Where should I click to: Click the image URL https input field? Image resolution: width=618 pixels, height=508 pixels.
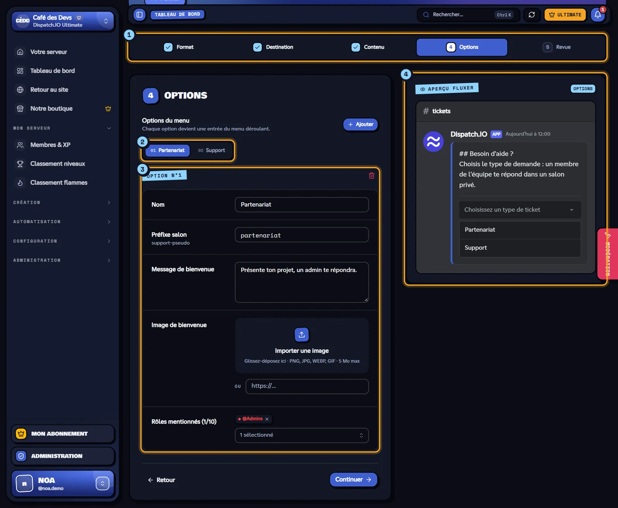click(307, 386)
